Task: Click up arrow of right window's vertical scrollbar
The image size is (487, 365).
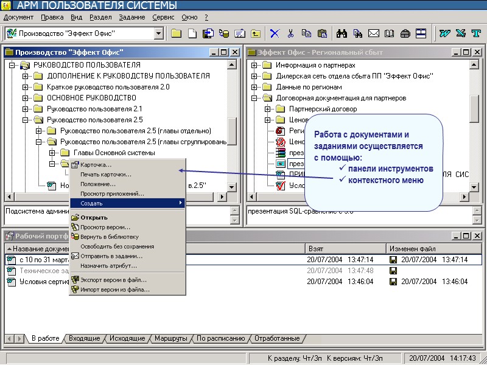Action: 474,65
